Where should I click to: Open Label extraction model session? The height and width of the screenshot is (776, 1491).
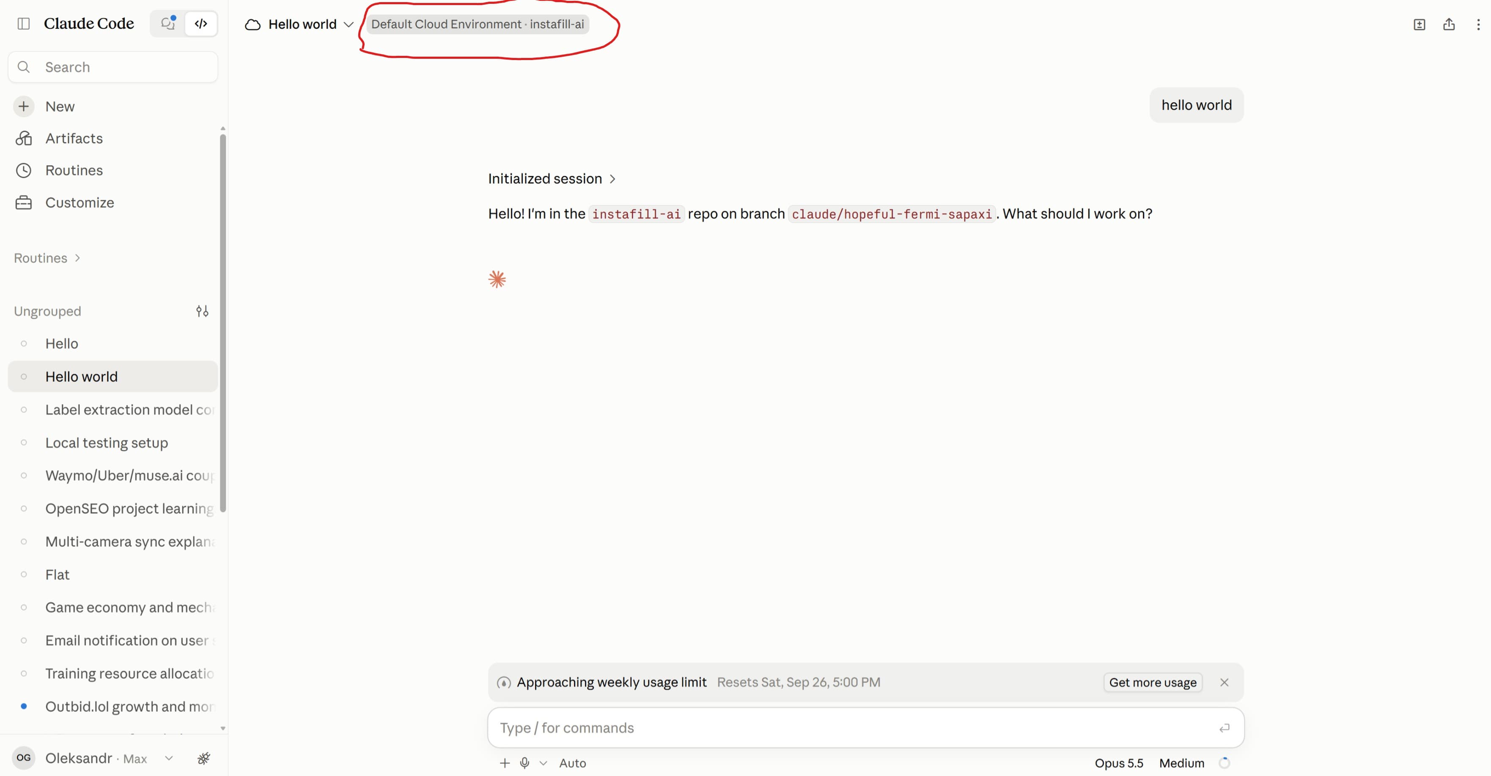[113, 410]
